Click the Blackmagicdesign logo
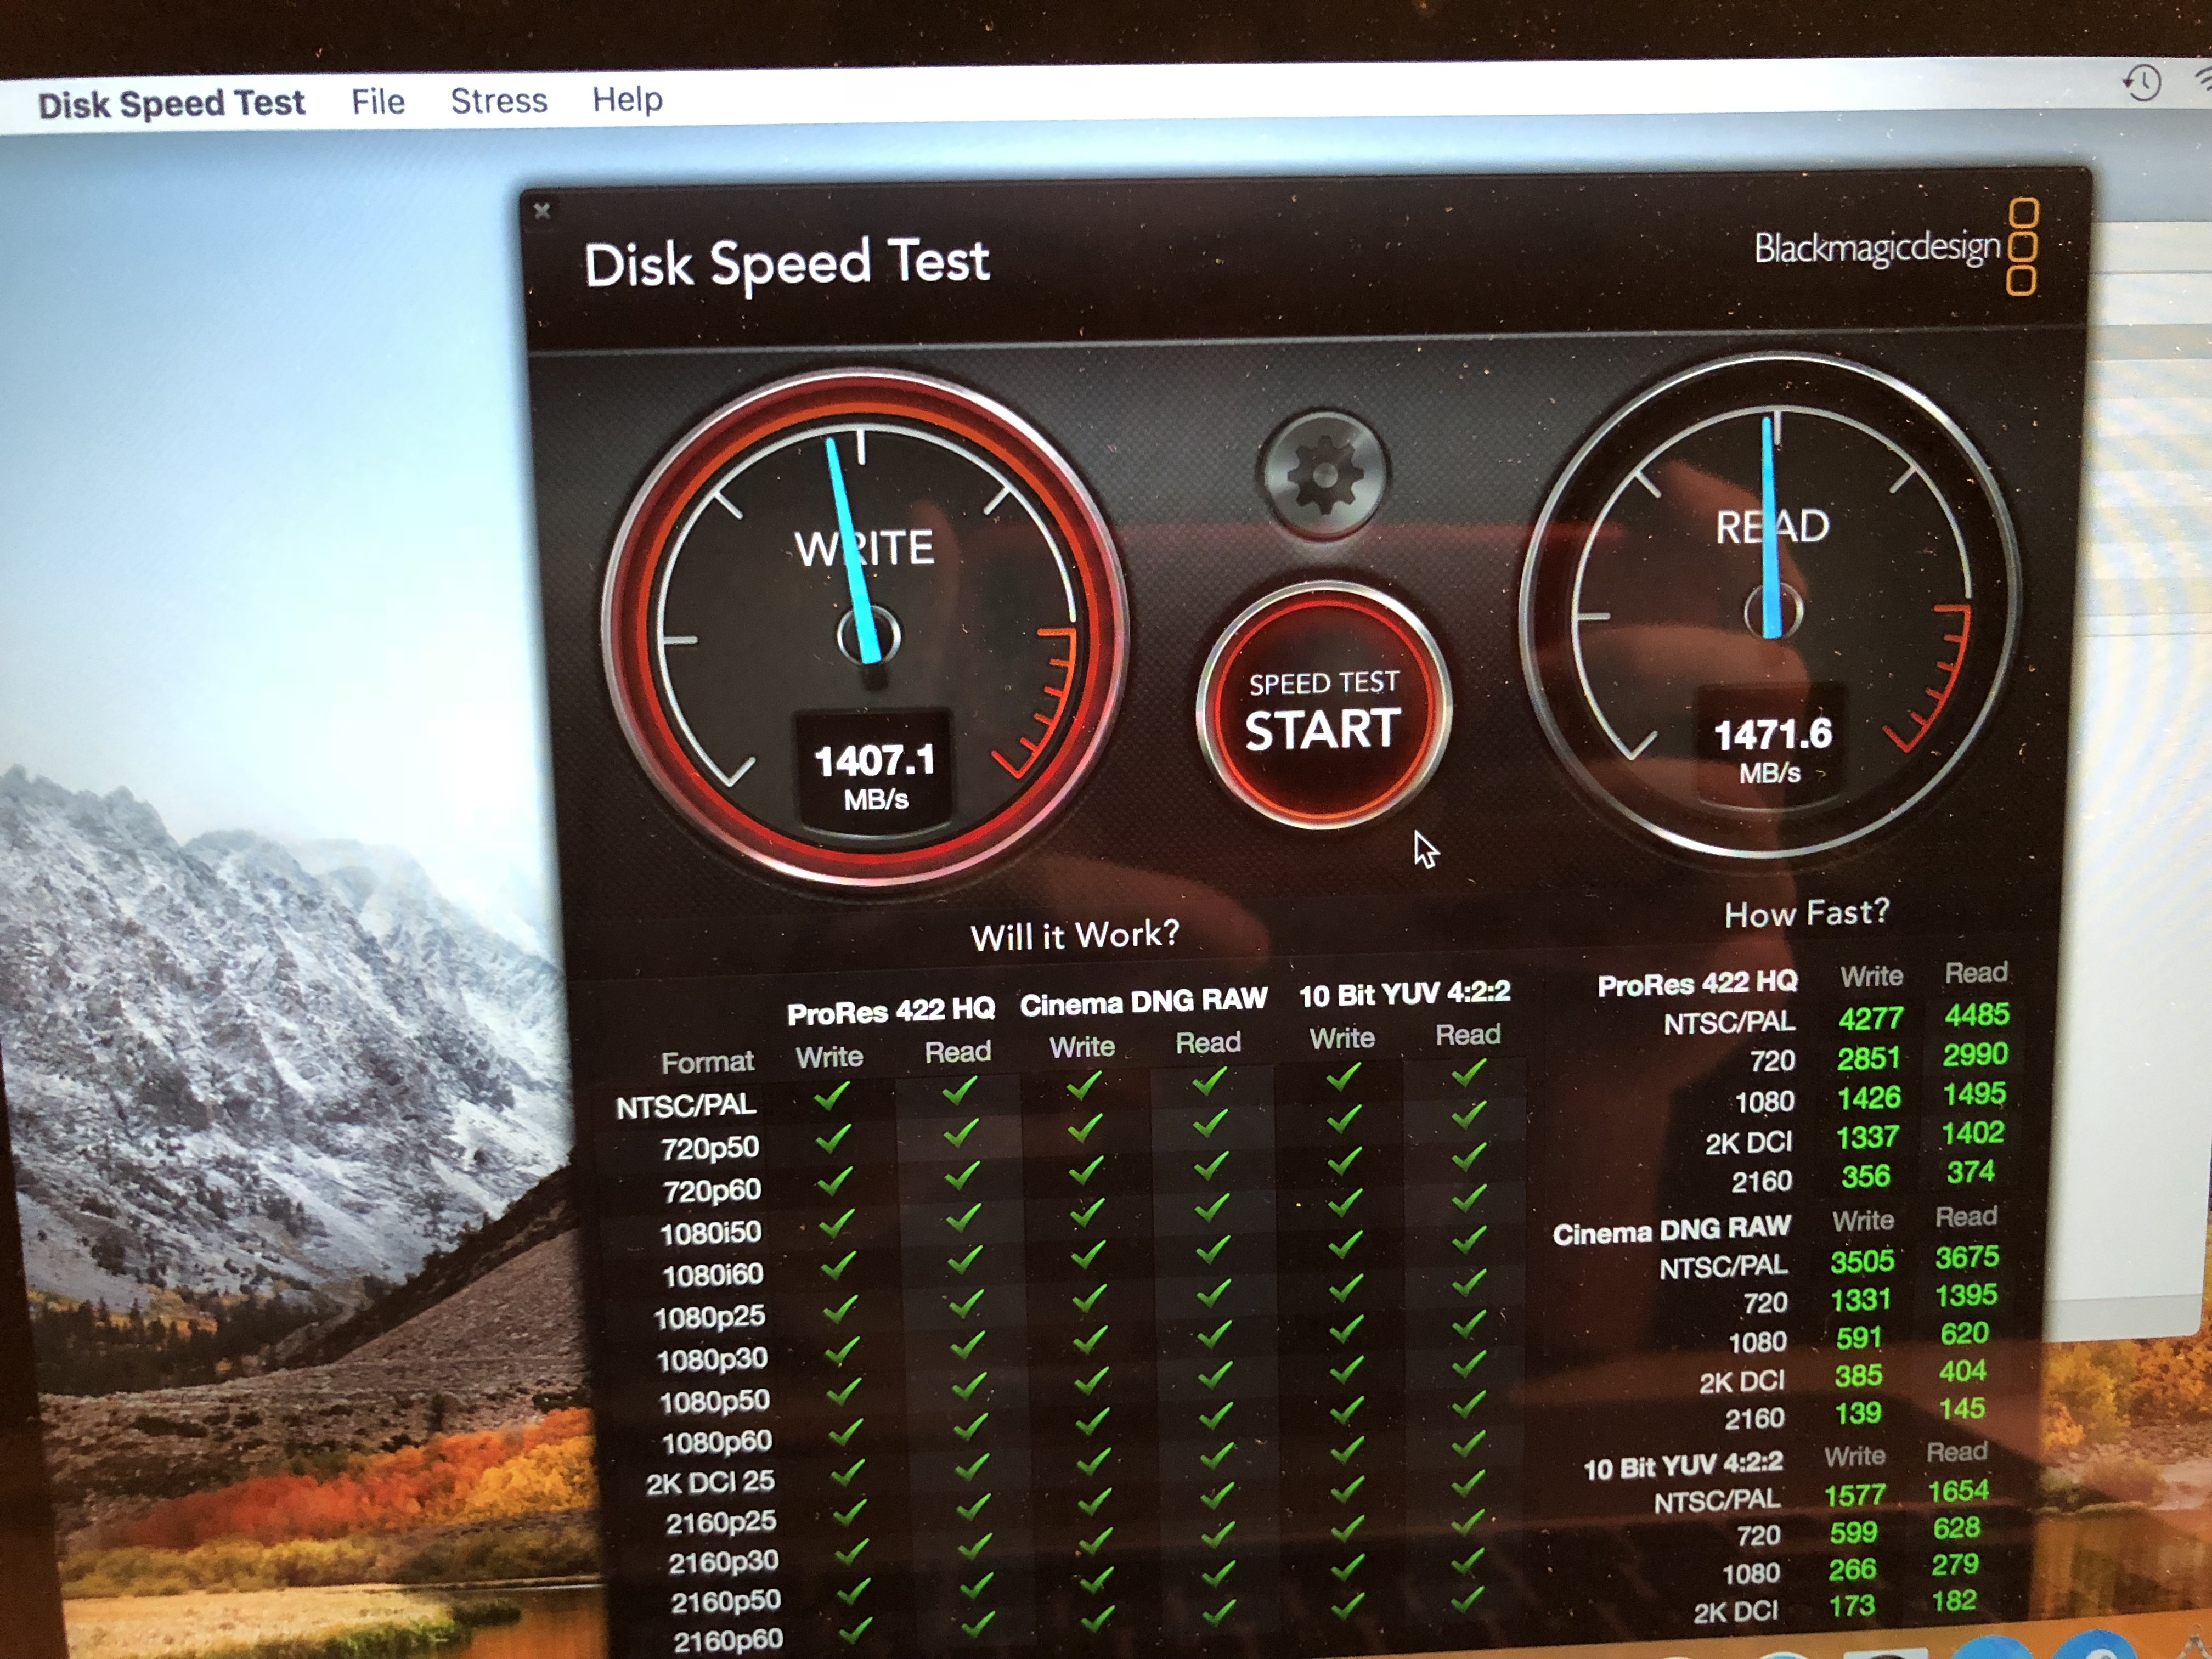This screenshot has width=2212, height=1659. [1896, 247]
